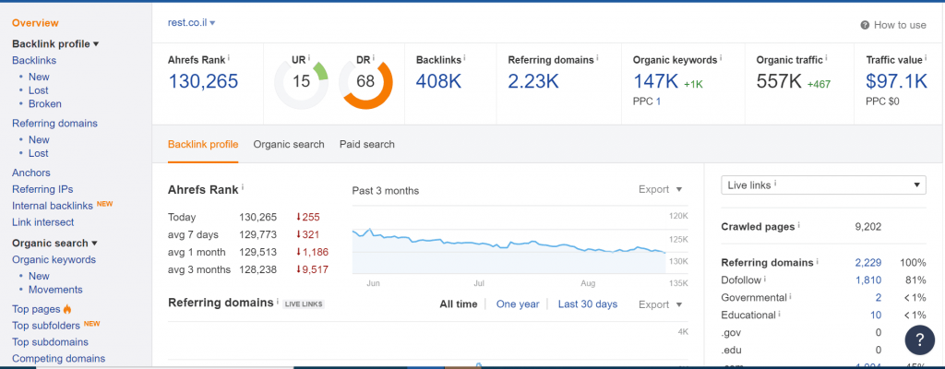Select All time range for Referring domains
Screen dimensions: 945x369
tap(458, 304)
